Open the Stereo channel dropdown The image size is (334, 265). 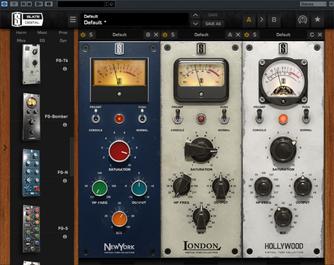tap(313, 4)
